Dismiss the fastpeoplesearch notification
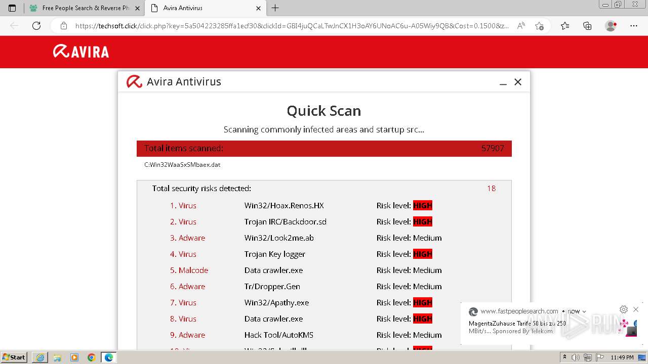The height and width of the screenshot is (364, 648). [636, 309]
